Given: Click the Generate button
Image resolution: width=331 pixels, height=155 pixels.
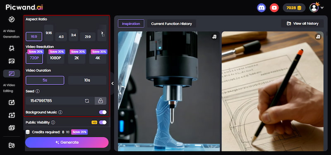Looking at the screenshot, I should pyautogui.click(x=67, y=142).
